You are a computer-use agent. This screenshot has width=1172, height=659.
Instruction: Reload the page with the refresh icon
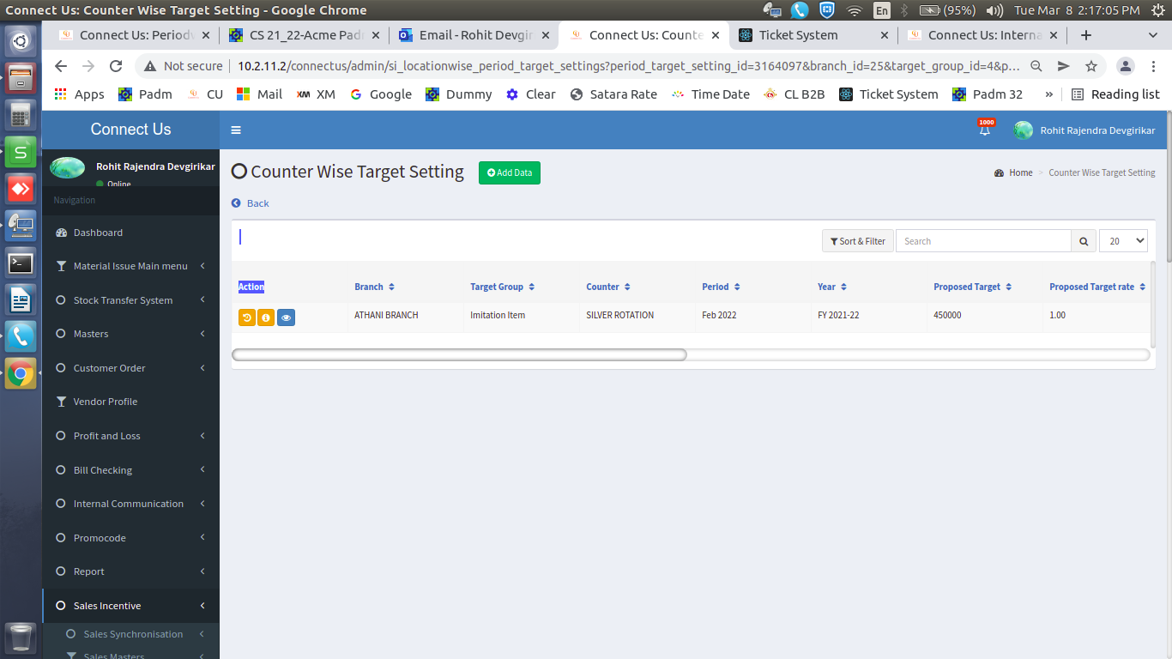(x=116, y=66)
